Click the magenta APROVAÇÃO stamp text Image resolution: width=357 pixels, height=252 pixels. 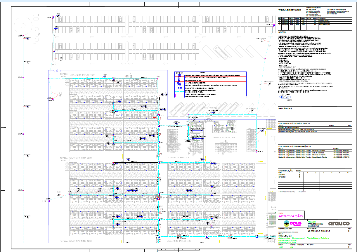tap(290, 216)
